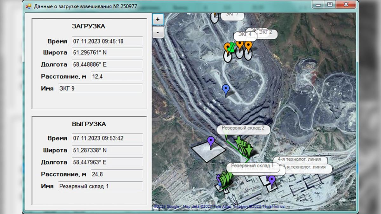Select the Резервный склад 1 map label
Image resolution: width=381 pixels, height=214 pixels.
(x=252, y=165)
